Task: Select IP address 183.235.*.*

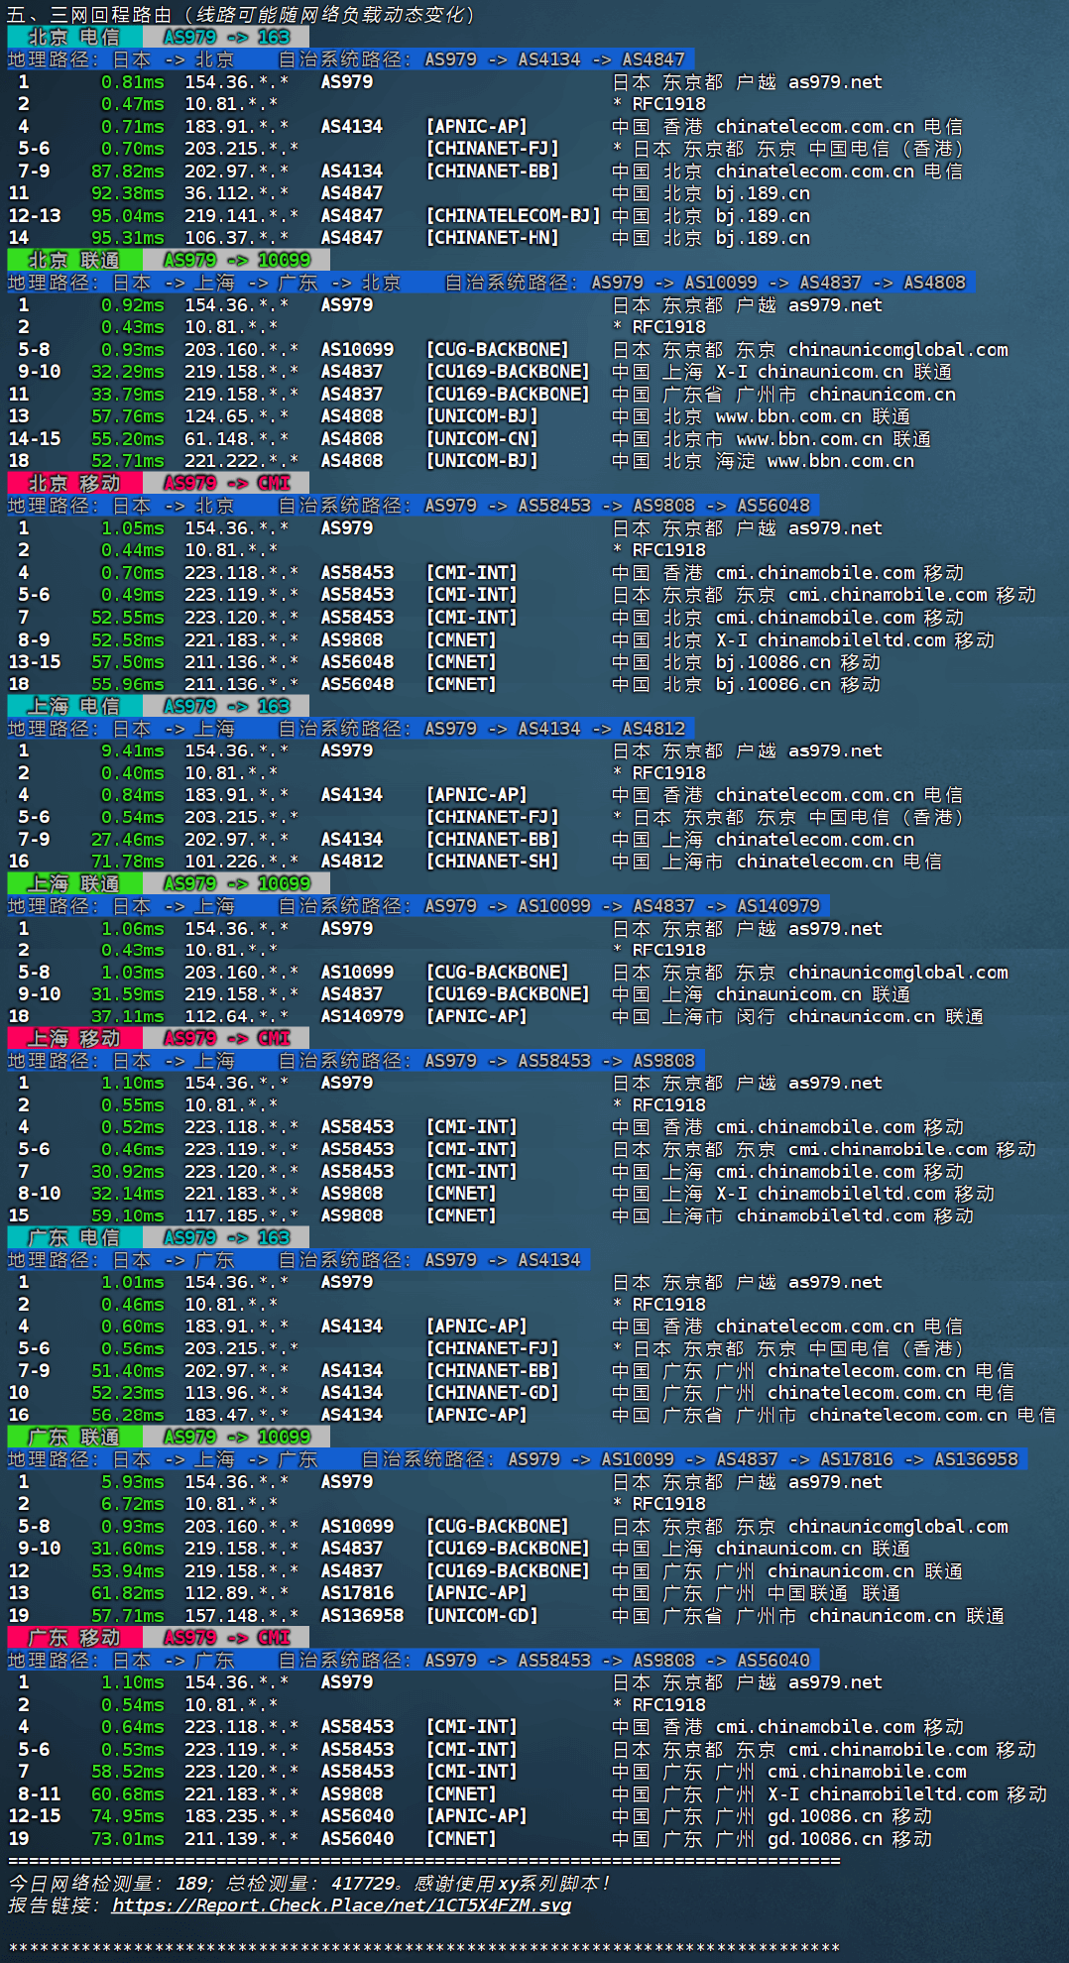Action: tap(242, 1816)
